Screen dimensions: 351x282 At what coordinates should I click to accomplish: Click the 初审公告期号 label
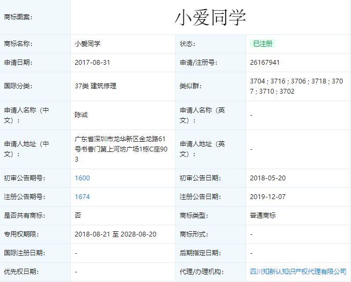click(x=25, y=178)
